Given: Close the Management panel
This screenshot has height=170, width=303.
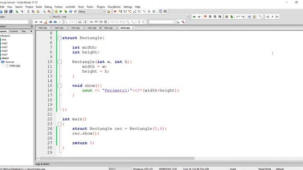Looking at the screenshot, I should pos(32,26).
